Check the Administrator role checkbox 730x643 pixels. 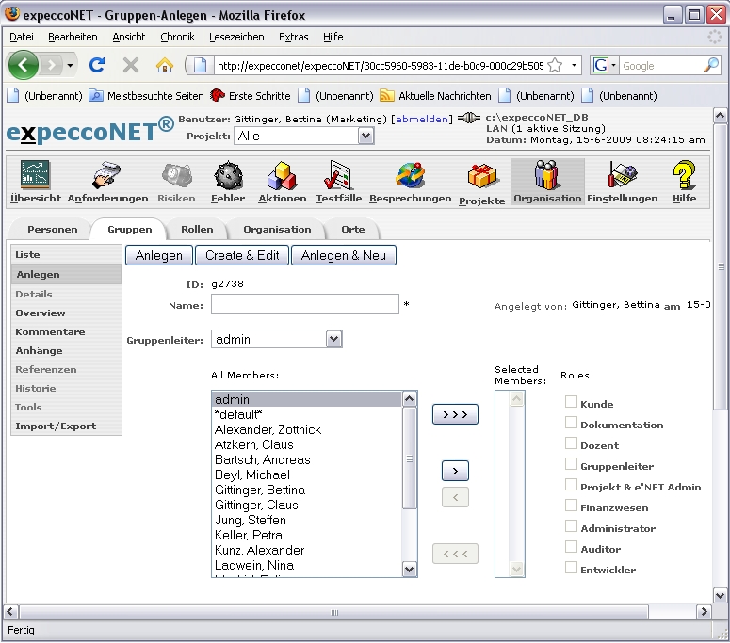click(571, 527)
